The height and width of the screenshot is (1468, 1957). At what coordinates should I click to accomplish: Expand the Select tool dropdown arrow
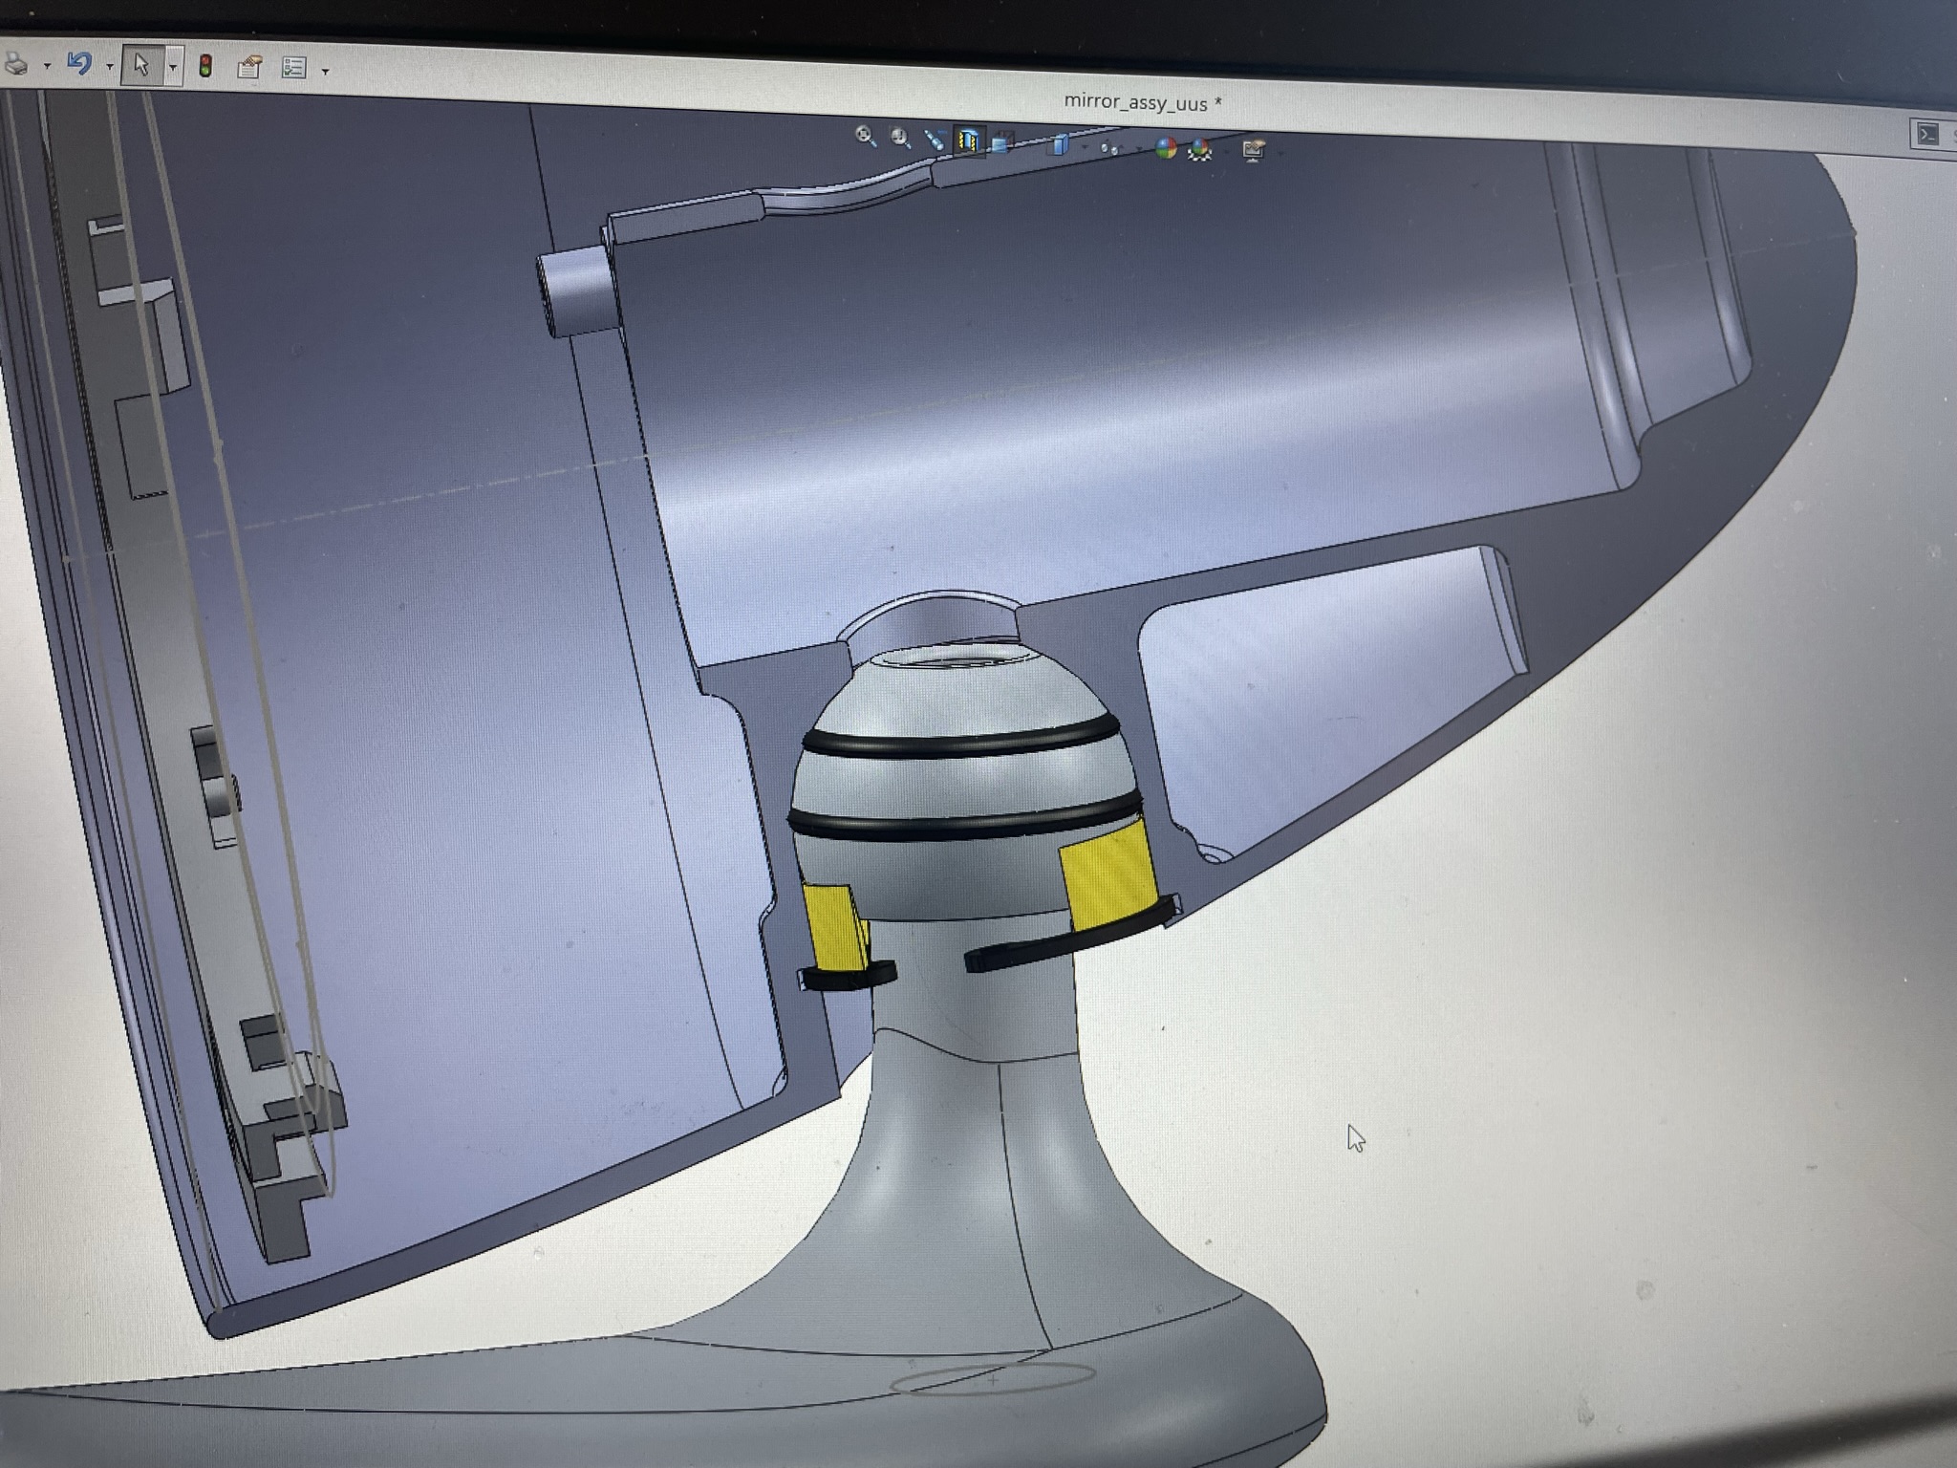tap(173, 68)
